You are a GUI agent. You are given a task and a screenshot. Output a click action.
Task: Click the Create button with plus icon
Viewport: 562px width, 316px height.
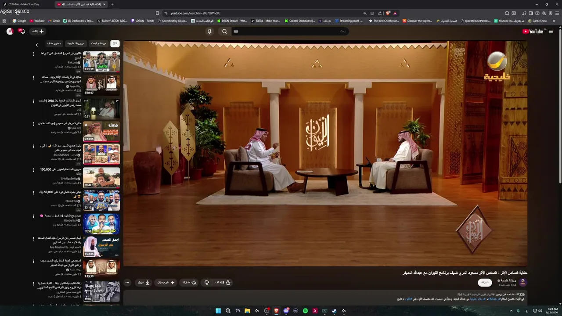(x=38, y=31)
